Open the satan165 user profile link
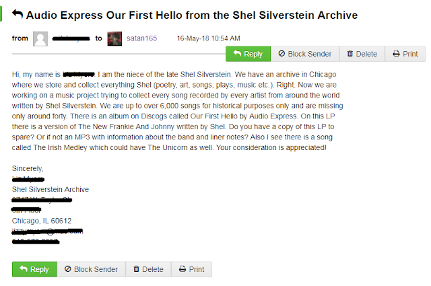Viewport: 431px width, 286px height. [x=141, y=38]
